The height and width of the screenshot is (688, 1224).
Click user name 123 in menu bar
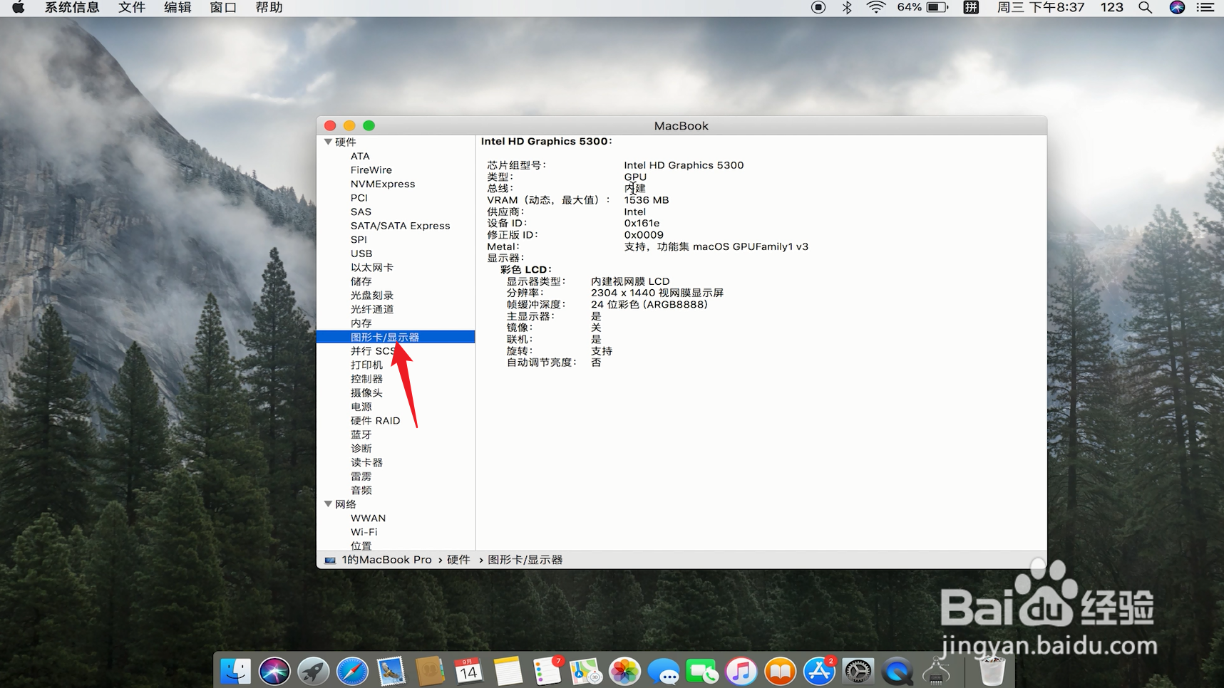point(1111,8)
